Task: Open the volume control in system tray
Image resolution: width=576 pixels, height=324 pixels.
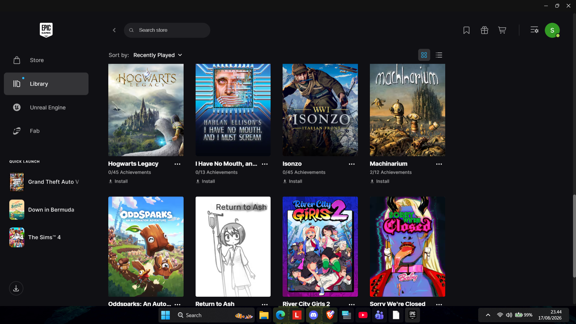Action: pos(509,315)
